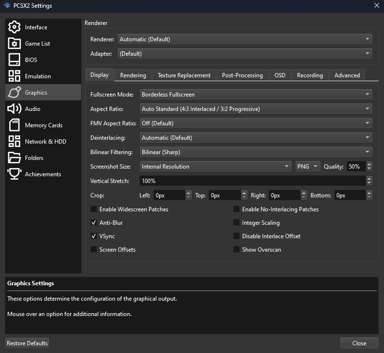Close the PCSX2 Settings window
Image resolution: width=384 pixels, height=353 pixels.
[377, 5]
